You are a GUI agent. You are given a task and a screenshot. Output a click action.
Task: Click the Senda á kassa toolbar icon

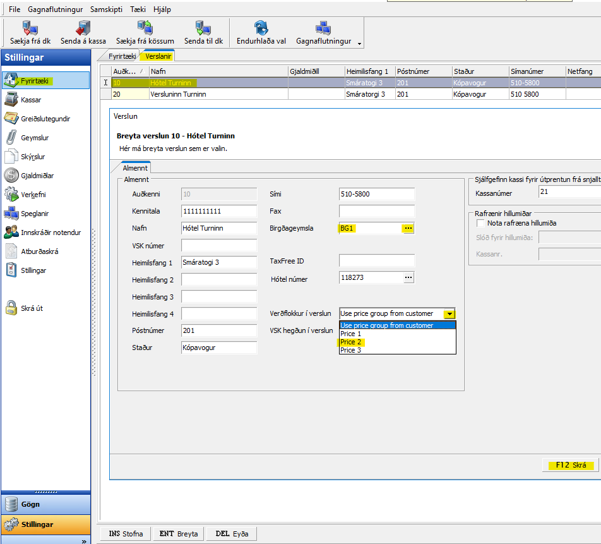(x=83, y=28)
